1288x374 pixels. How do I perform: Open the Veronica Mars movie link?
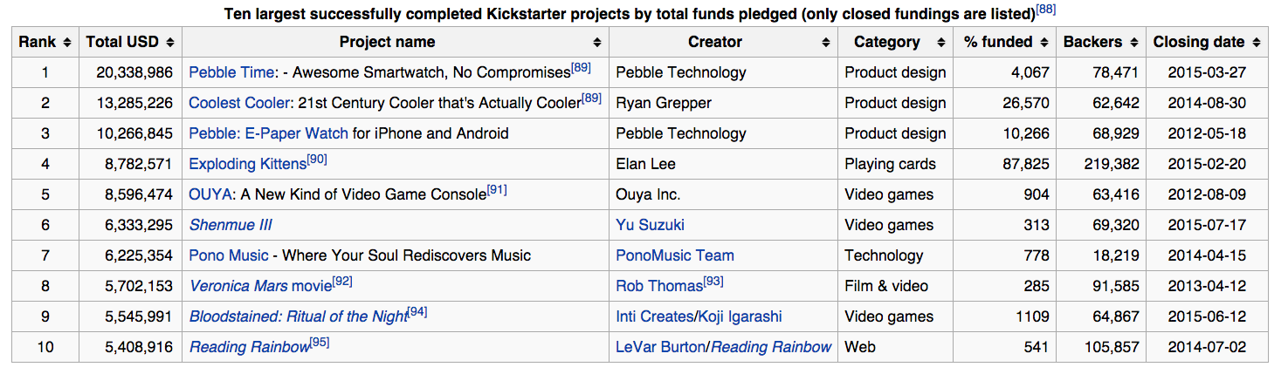(261, 286)
